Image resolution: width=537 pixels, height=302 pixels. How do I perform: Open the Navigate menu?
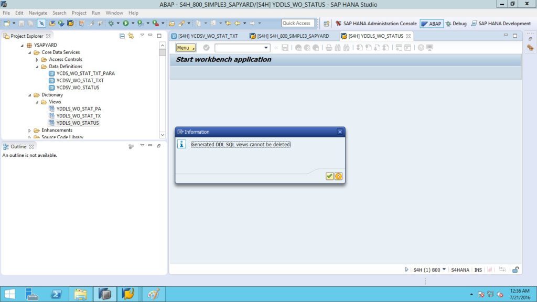pos(38,13)
